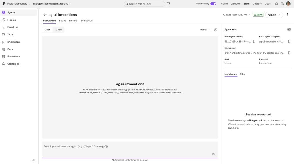The image size is (294, 164).
Task: Collapse the Agent info panel
Action: pyautogui.click(x=289, y=30)
